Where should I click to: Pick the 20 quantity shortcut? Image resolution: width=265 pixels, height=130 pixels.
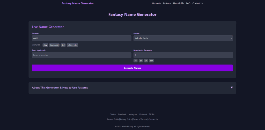pos(141,61)
